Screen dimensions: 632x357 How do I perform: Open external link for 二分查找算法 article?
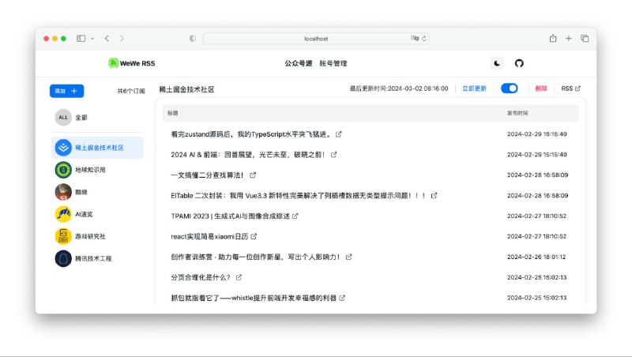pos(253,175)
